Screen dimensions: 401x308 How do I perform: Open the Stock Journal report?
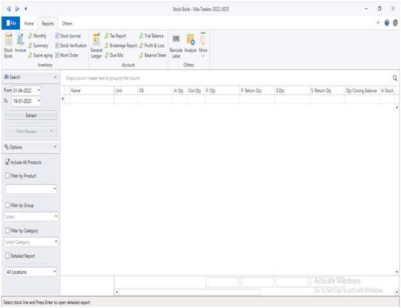coord(68,36)
